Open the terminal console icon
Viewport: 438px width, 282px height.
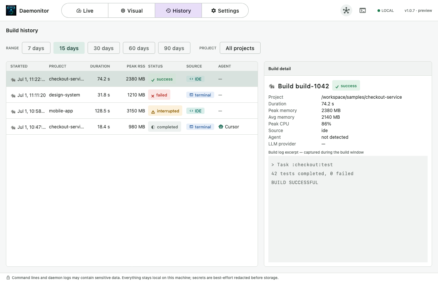363,11
